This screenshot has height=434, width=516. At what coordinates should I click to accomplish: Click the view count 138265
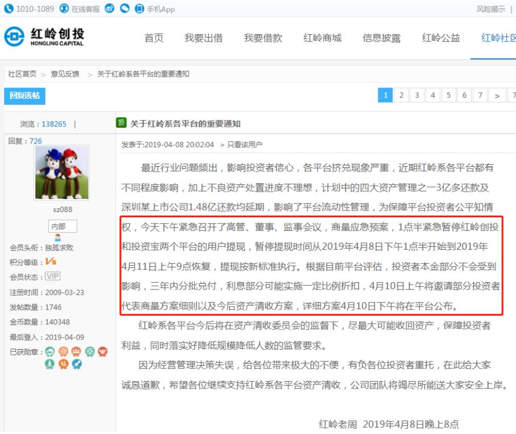pos(54,124)
